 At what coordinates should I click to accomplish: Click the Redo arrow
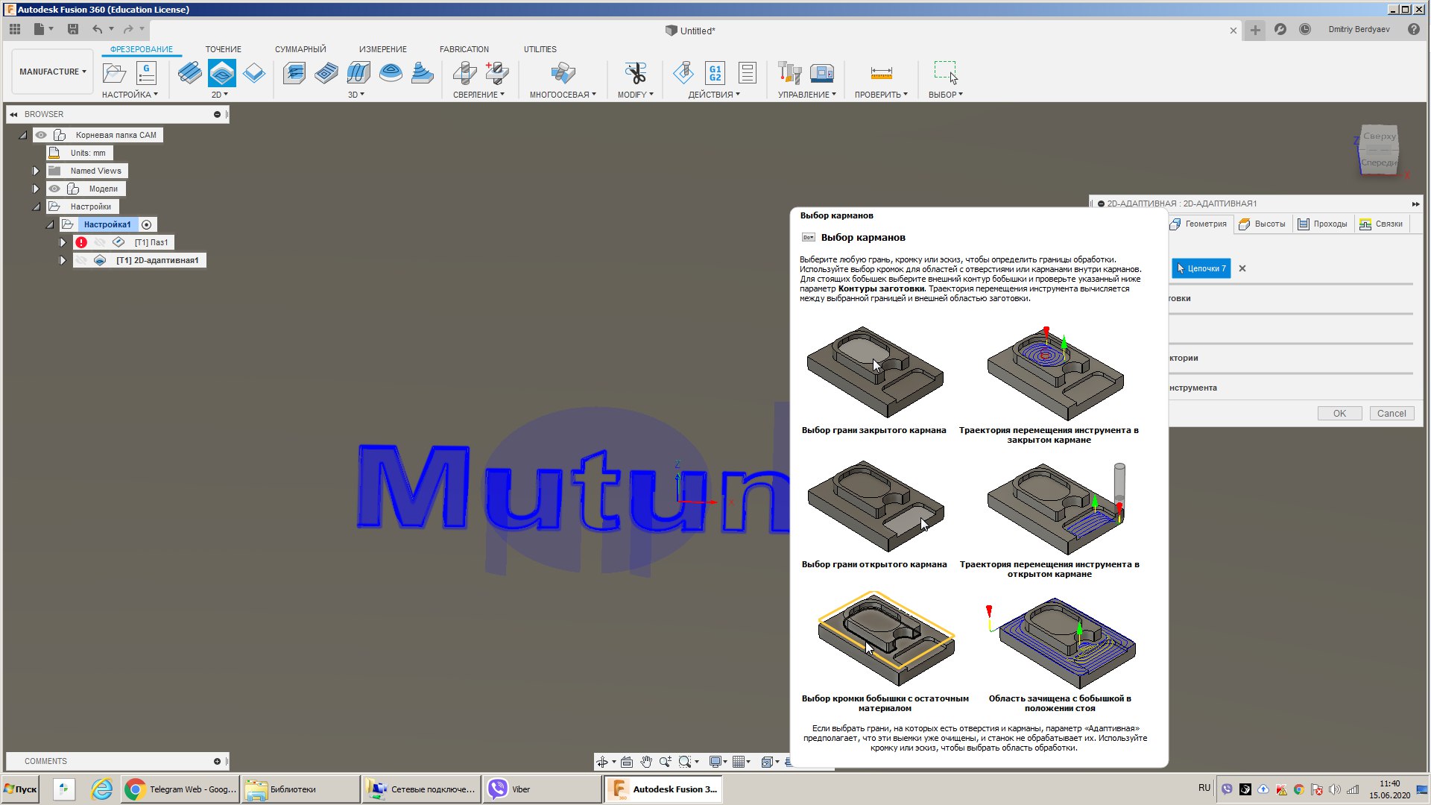click(128, 29)
